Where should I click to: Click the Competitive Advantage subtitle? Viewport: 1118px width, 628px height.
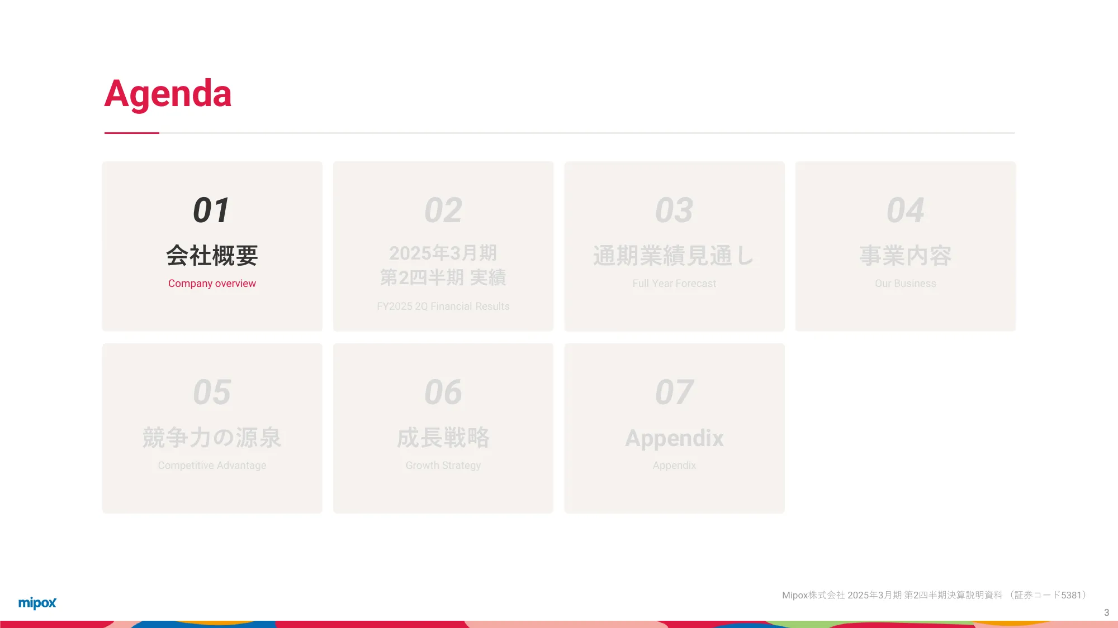212,466
